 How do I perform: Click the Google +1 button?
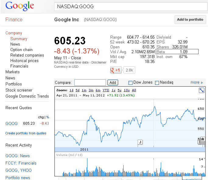tap(116, 70)
